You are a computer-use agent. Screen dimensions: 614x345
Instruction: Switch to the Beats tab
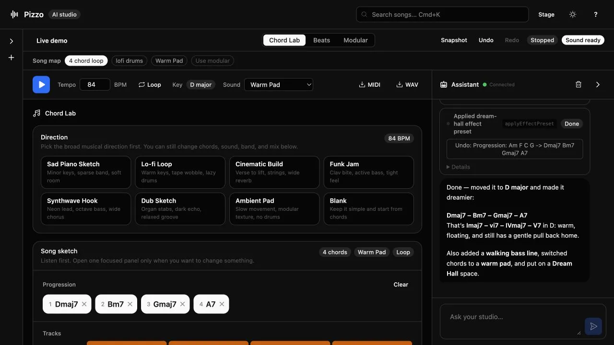(321, 40)
